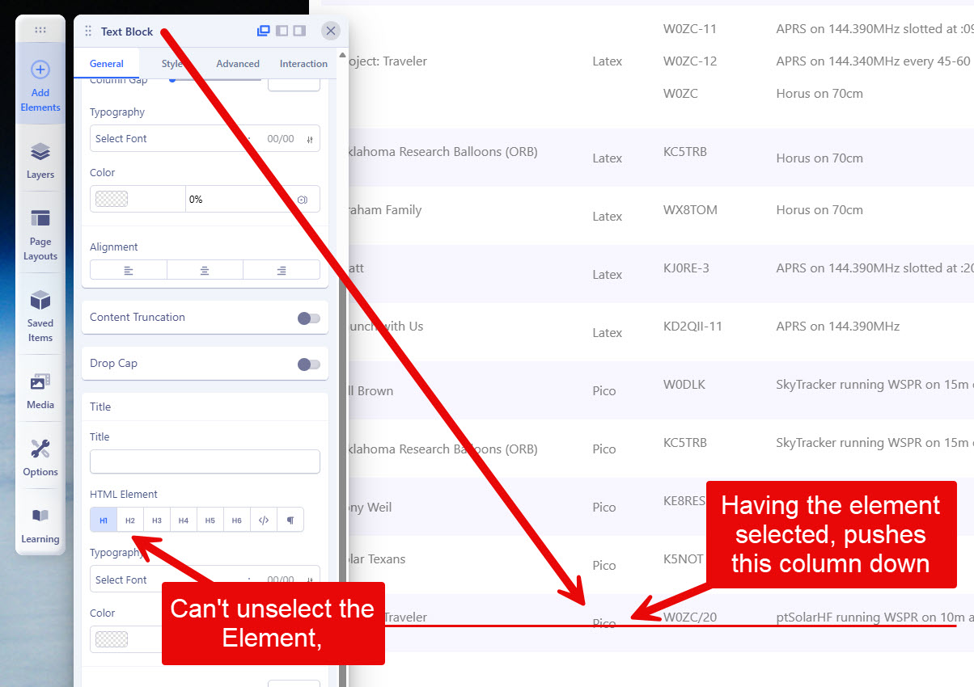
Task: Click the Column Gap value field
Action: [x=294, y=83]
